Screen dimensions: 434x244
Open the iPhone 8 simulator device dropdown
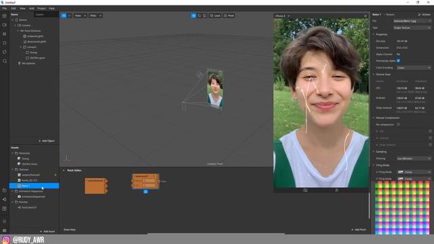pos(282,16)
